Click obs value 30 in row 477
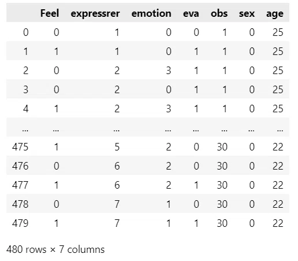This screenshot has width=298, height=261. (x=222, y=185)
